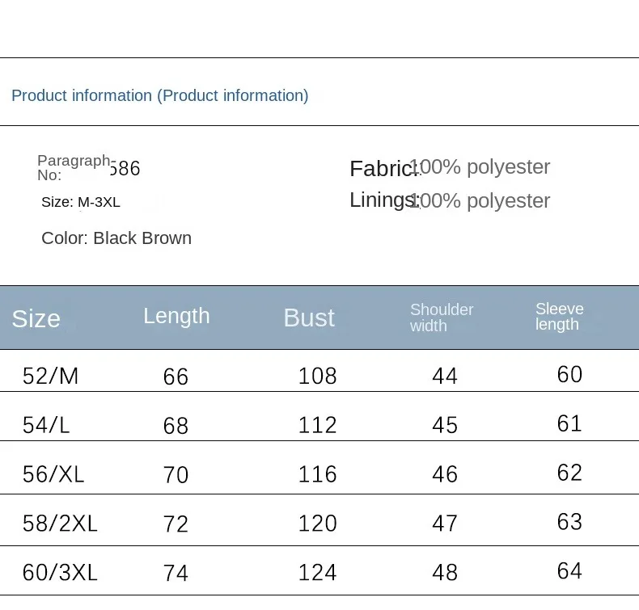Click the Color: Black Brown text
Image resolution: width=639 pixels, height=610 pixels.
(x=116, y=238)
